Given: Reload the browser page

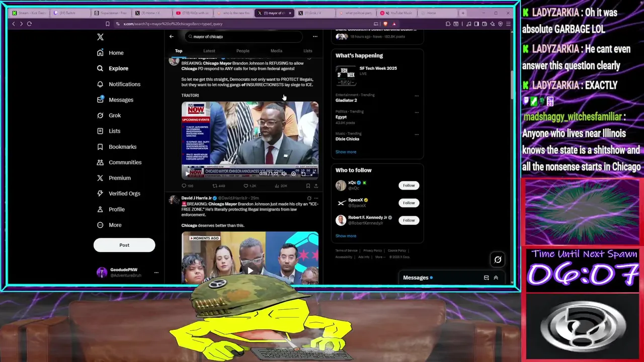Looking at the screenshot, I should pos(29,24).
